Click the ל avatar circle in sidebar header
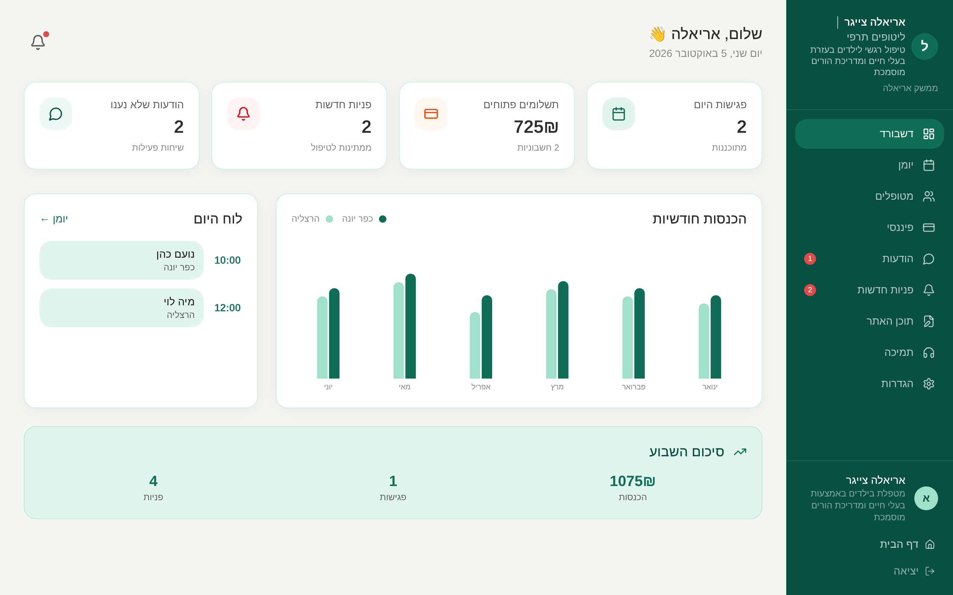 924,46
